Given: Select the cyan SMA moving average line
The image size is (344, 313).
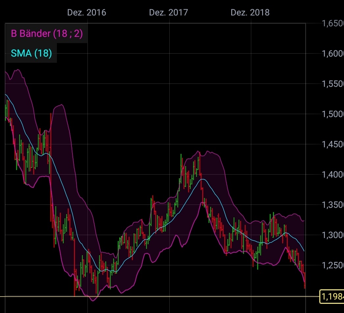Looking at the screenshot, I should pos(203,180).
